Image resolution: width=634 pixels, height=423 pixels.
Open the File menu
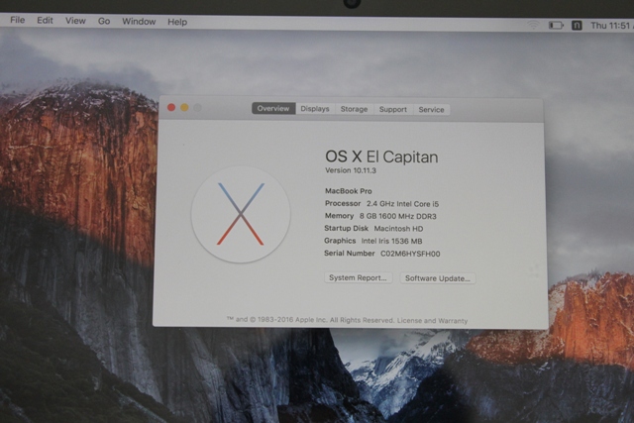coord(18,20)
